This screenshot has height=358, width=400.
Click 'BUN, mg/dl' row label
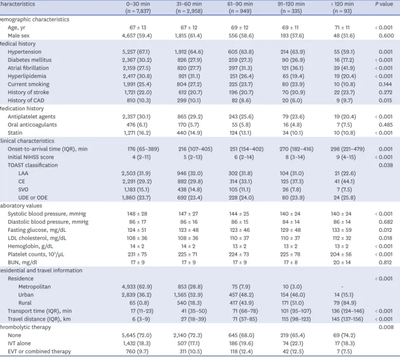click(x=23, y=262)
